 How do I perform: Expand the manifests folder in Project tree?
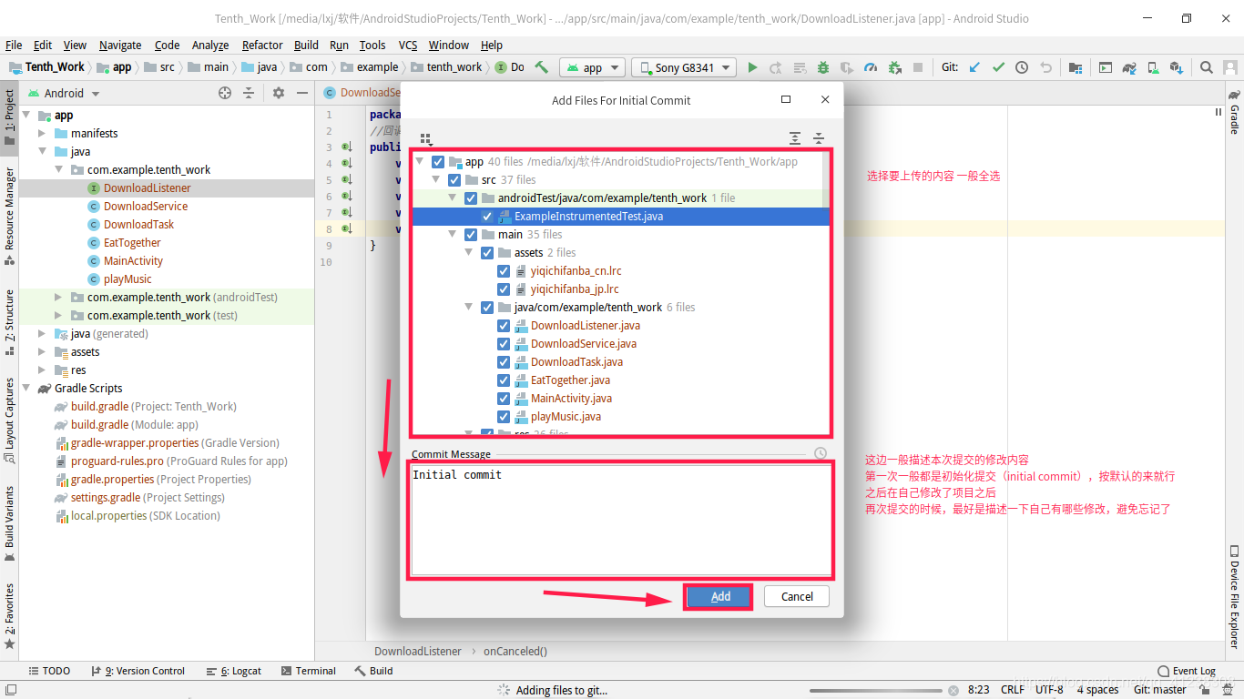point(42,134)
